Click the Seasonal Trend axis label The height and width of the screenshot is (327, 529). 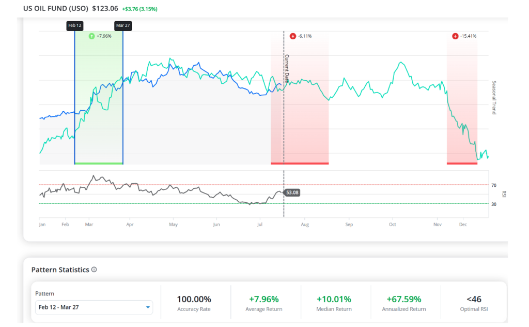pos(494,98)
